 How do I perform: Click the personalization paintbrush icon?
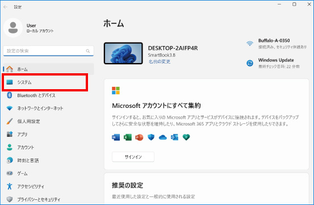pyautogui.click(x=10, y=121)
